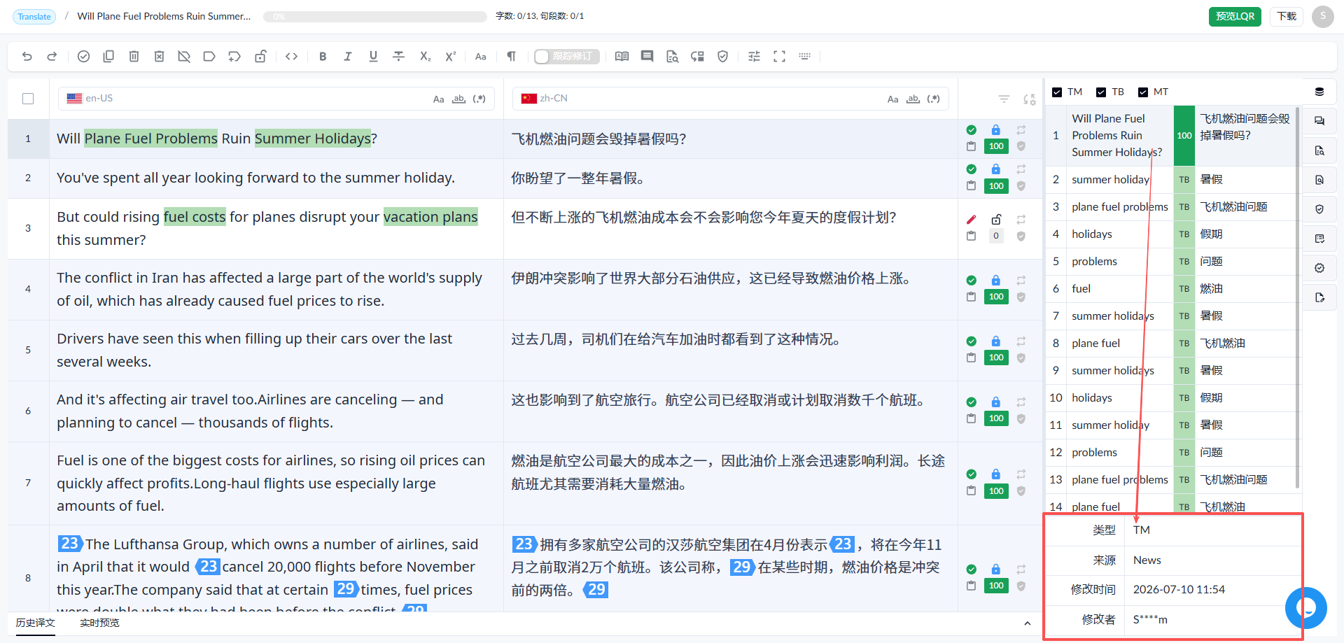Click the keyboard shortcuts icon in toolbar
1344x643 pixels.
(x=804, y=57)
